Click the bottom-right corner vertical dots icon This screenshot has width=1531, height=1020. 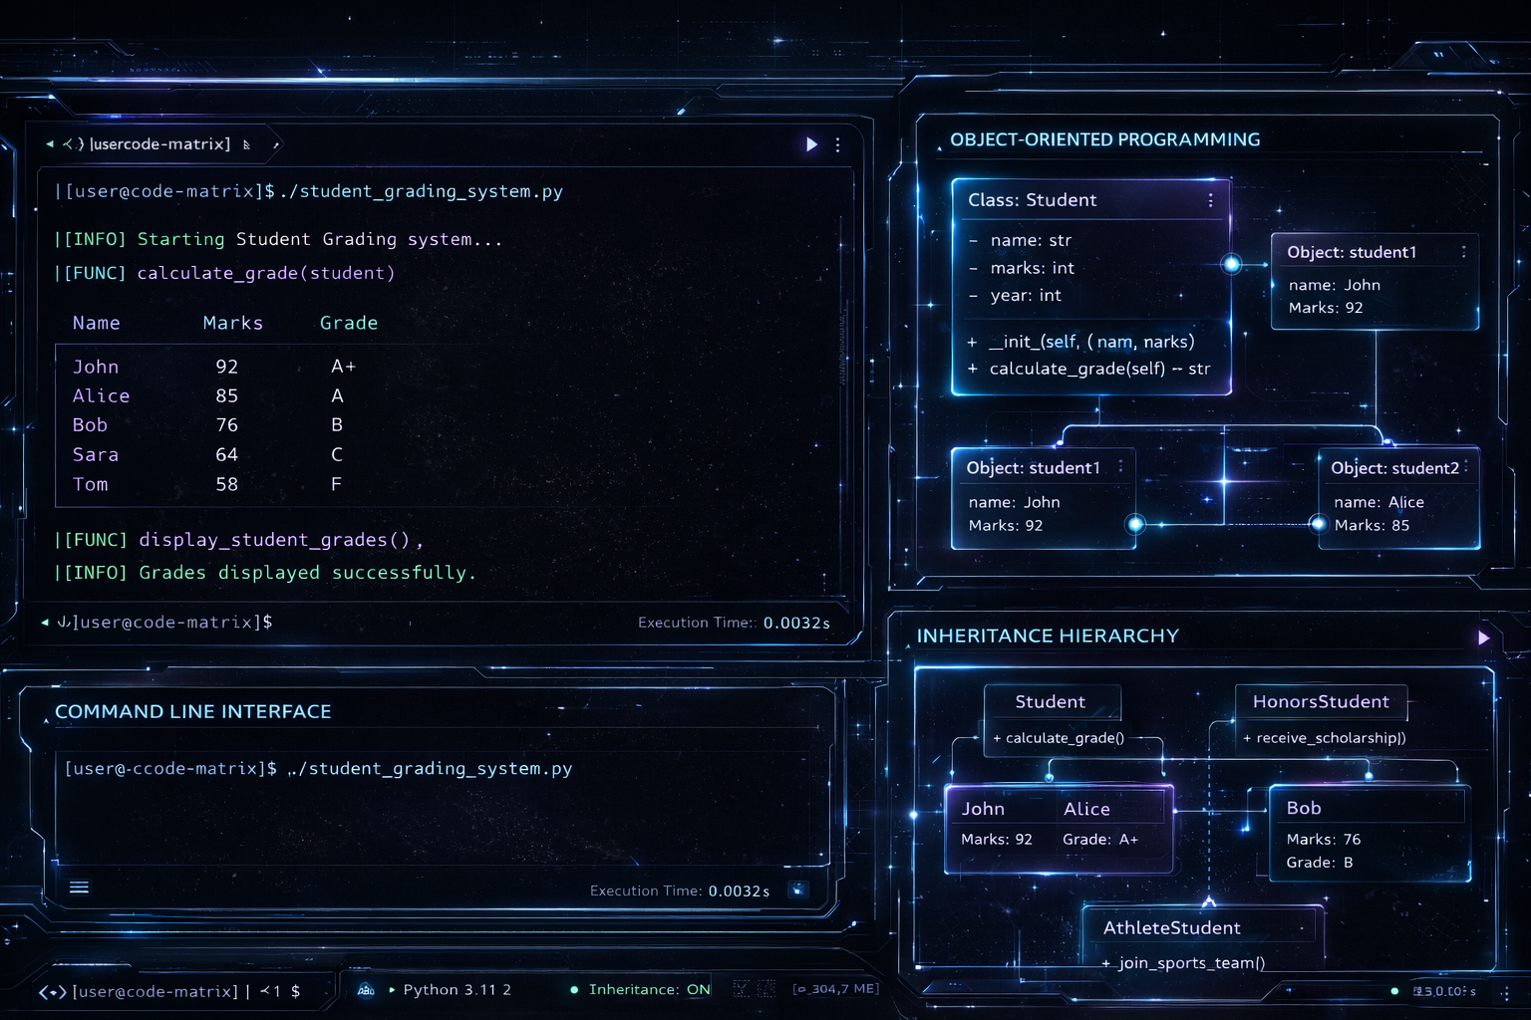pos(1506,992)
